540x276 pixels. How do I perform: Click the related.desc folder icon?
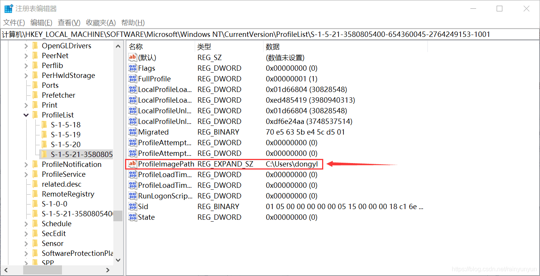pyautogui.click(x=35, y=184)
